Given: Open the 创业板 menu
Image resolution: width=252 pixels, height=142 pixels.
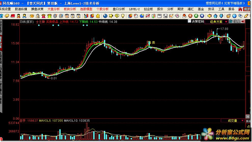Looking at the screenshot, I should tap(148, 9).
